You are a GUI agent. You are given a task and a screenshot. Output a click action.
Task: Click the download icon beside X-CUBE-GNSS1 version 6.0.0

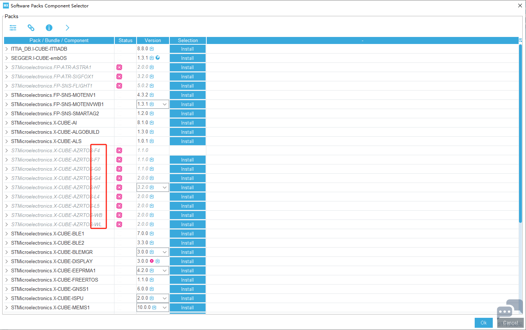pos(152,289)
